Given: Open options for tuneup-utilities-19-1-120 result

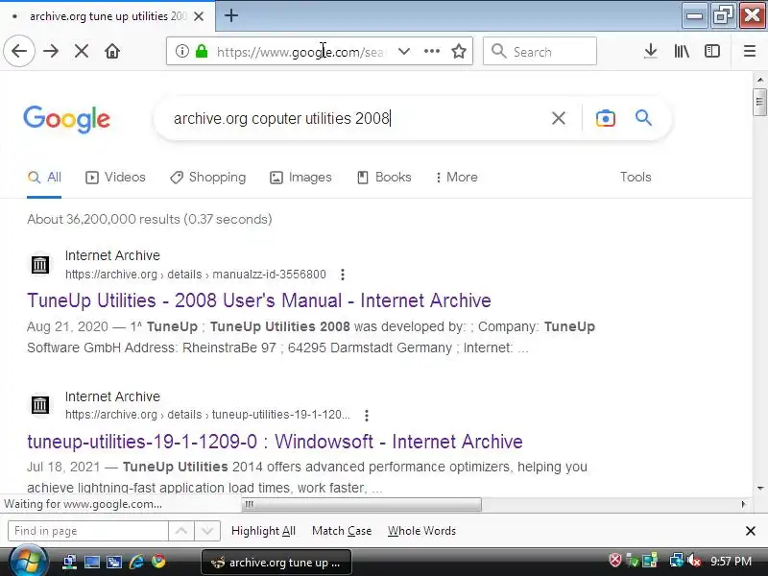Looking at the screenshot, I should 367,416.
